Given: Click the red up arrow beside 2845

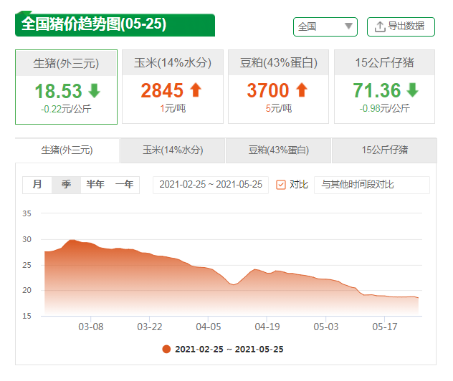Looking at the screenshot, I should (x=196, y=90).
